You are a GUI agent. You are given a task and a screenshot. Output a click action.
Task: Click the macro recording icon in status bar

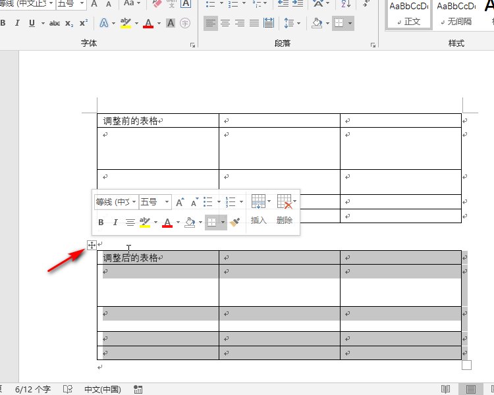(138, 389)
